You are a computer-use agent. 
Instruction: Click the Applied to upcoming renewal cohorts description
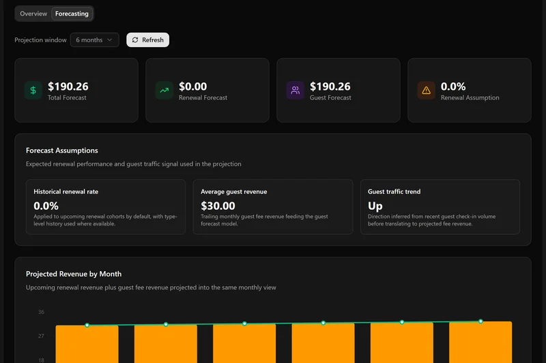105,220
